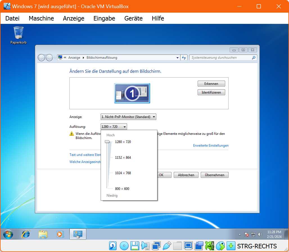The height and width of the screenshot is (252, 289).
Task: Click the back navigation button
Action: click(x=41, y=58)
